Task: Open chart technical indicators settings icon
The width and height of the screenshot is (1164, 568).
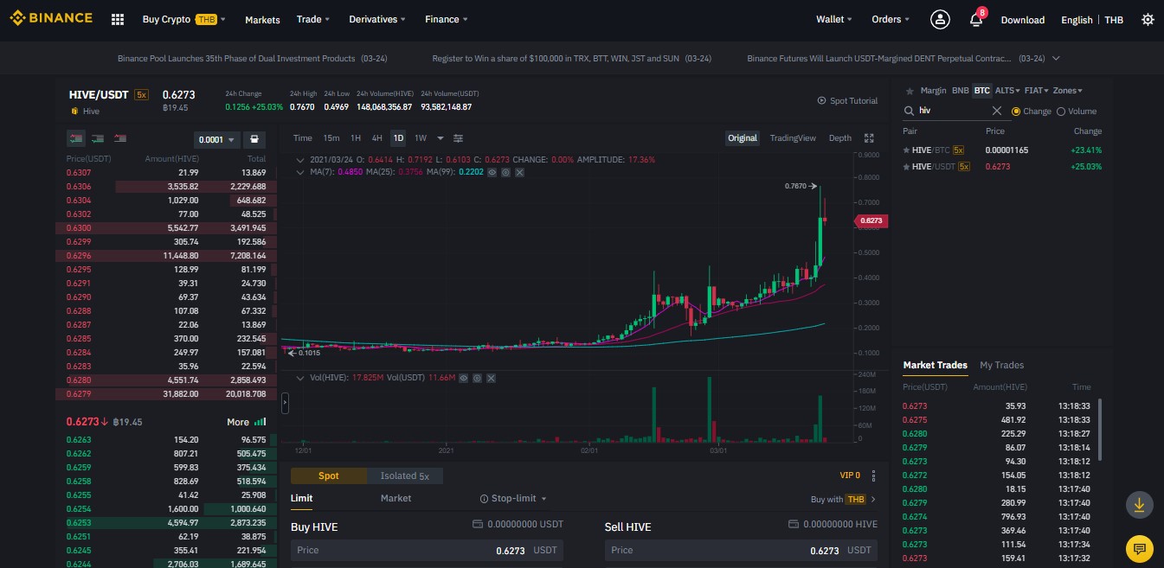Action: [x=459, y=138]
